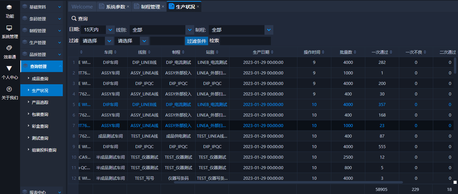458x194 pixels.
Task: Close the 制程管理 tab
Action: pyautogui.click(x=163, y=6)
